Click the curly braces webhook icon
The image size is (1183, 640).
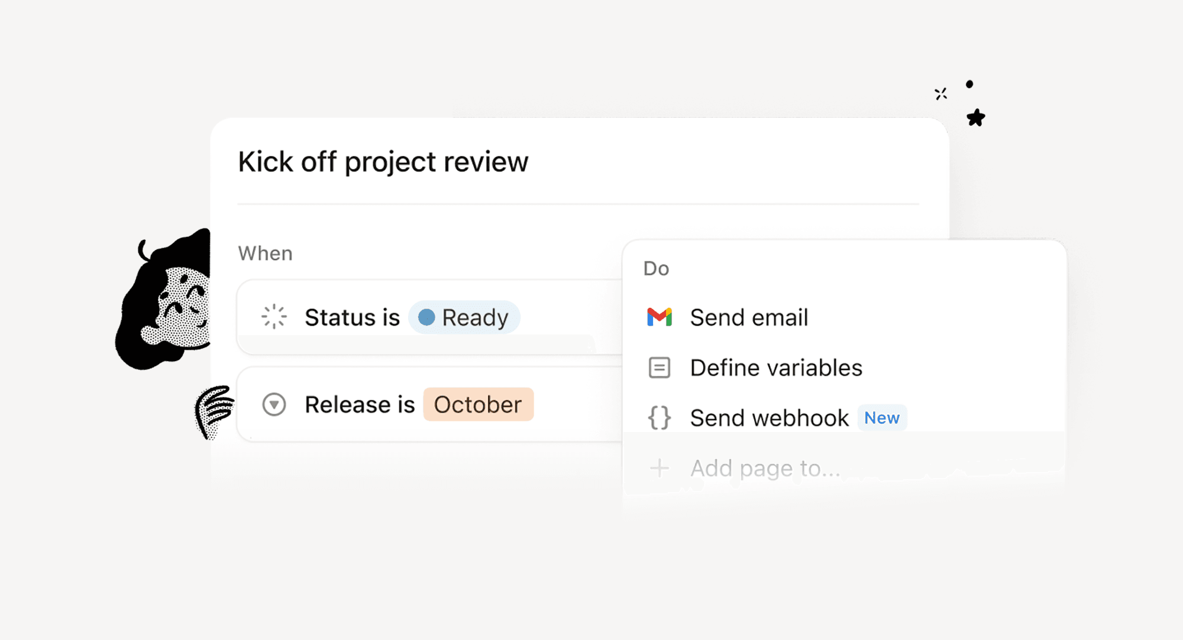pos(659,418)
